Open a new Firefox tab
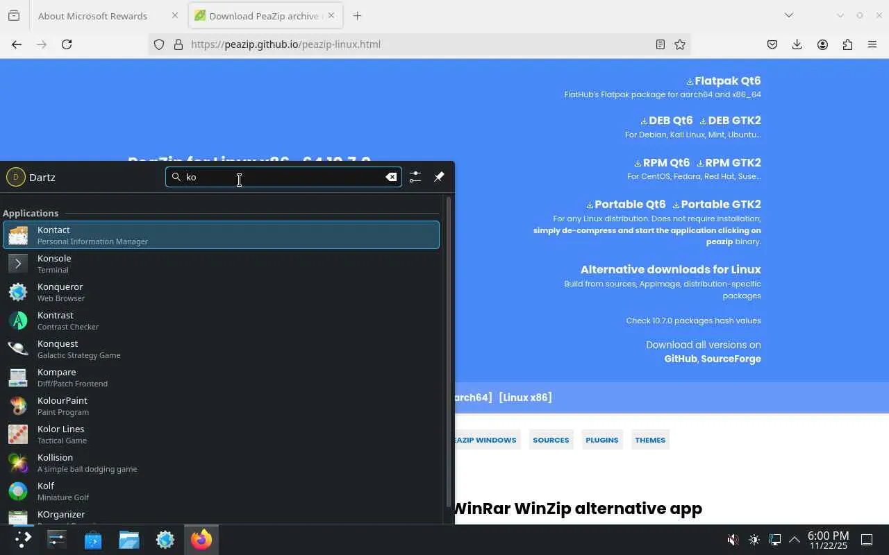Viewport: 889px width, 555px height. [358, 15]
